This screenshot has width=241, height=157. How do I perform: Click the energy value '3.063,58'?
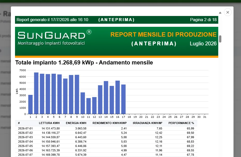[x=81, y=128]
